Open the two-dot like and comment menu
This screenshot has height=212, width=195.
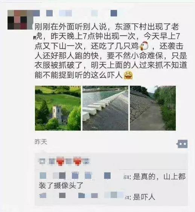coord(182,144)
